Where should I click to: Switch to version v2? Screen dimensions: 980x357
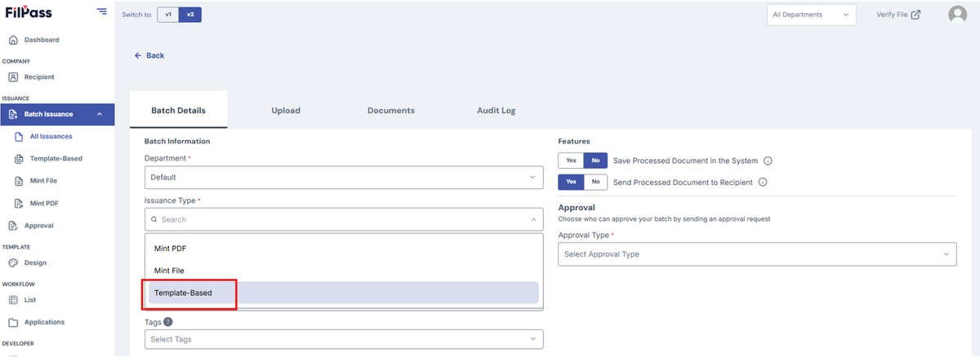[x=189, y=15]
